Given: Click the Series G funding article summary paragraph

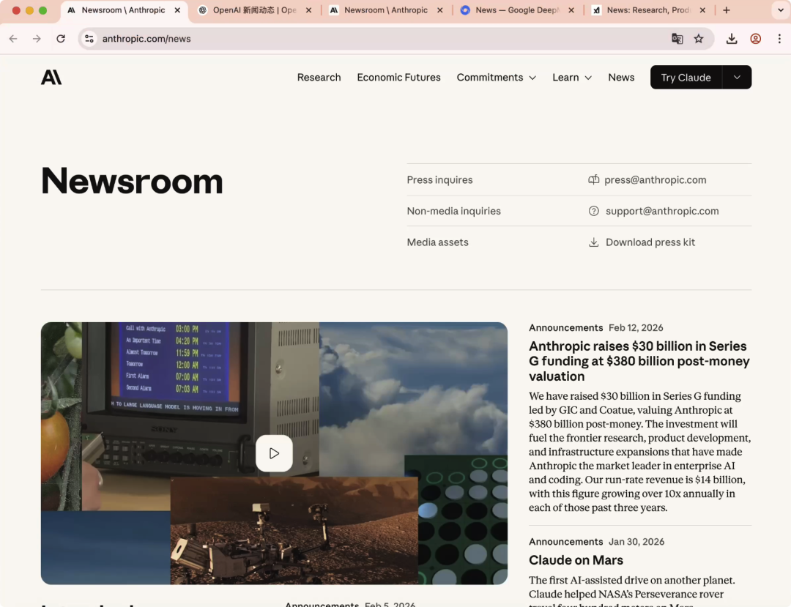Looking at the screenshot, I should click(639, 452).
